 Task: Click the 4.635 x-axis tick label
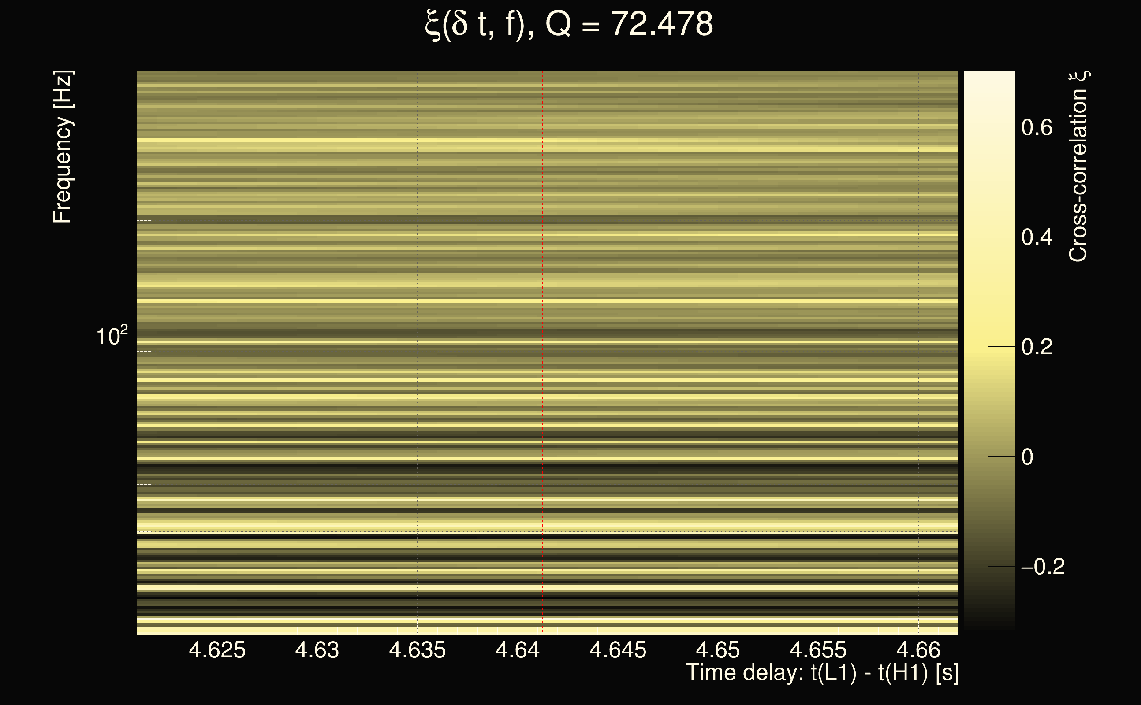417,650
